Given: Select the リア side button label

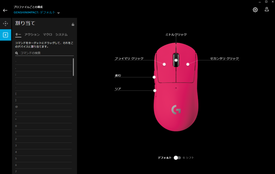Looking at the screenshot, I should point(118,89).
